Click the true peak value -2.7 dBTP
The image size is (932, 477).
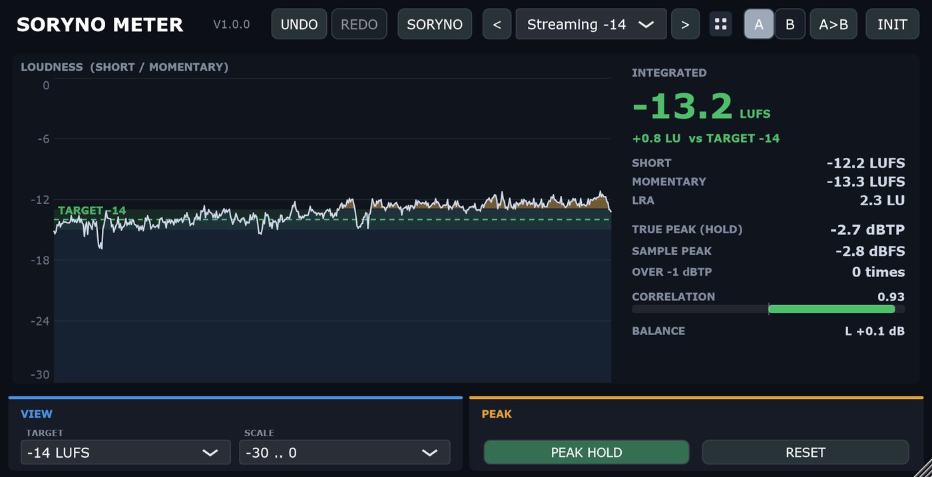click(x=867, y=230)
